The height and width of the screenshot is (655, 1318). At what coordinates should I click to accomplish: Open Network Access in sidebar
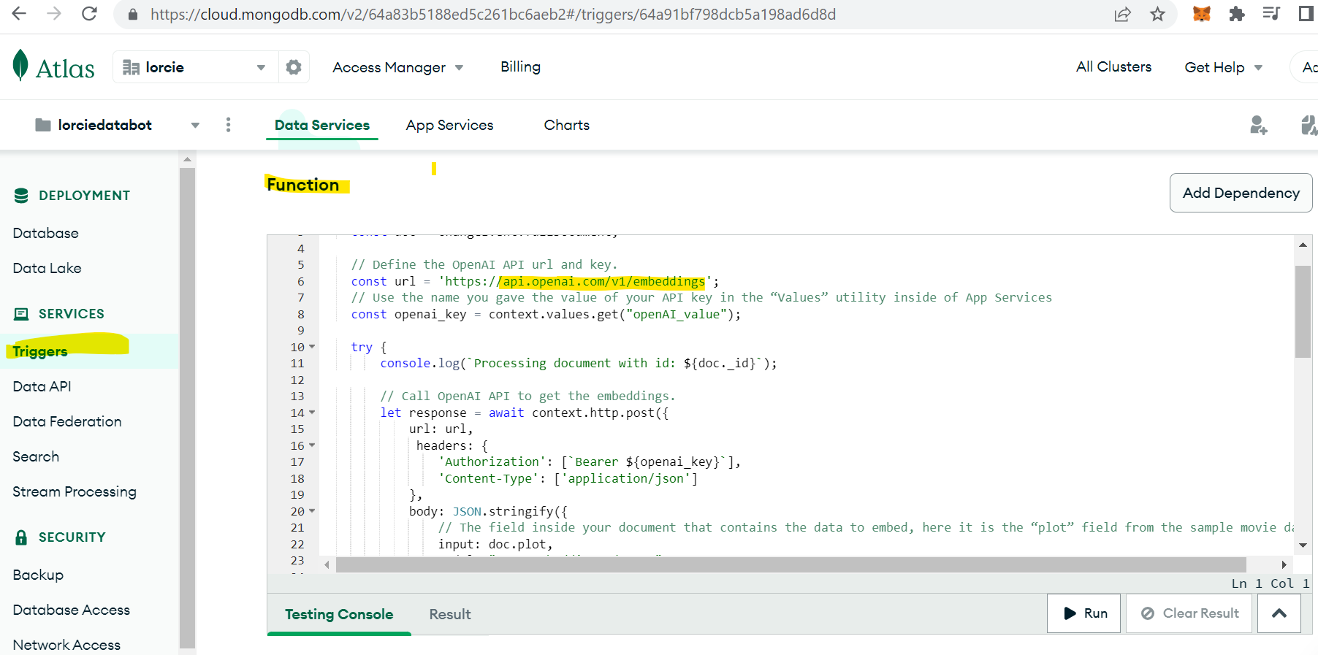point(66,645)
